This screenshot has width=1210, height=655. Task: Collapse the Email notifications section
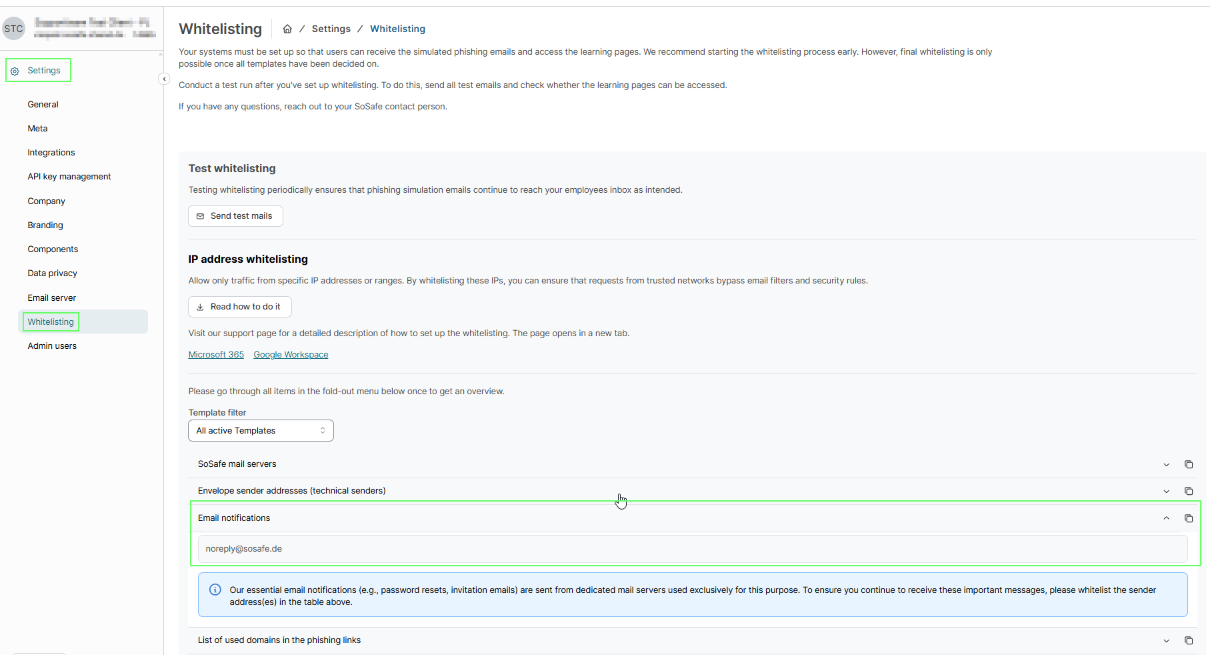click(1166, 518)
